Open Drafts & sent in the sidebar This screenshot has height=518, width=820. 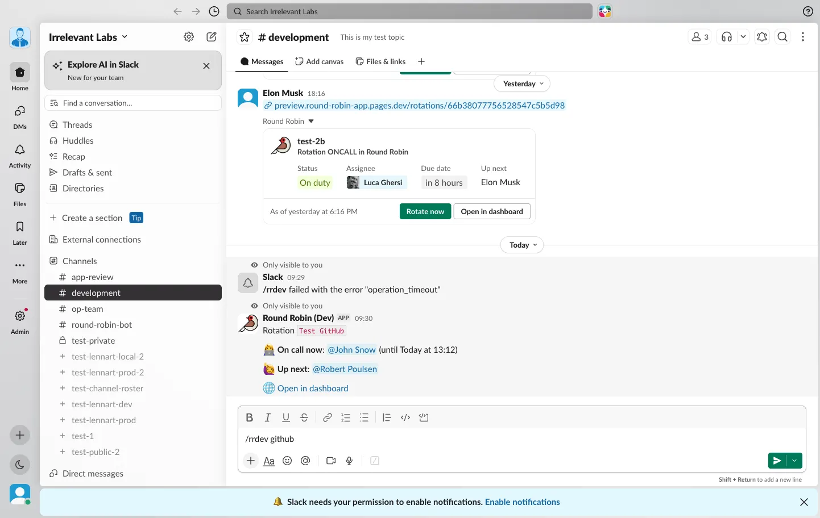coord(133,172)
